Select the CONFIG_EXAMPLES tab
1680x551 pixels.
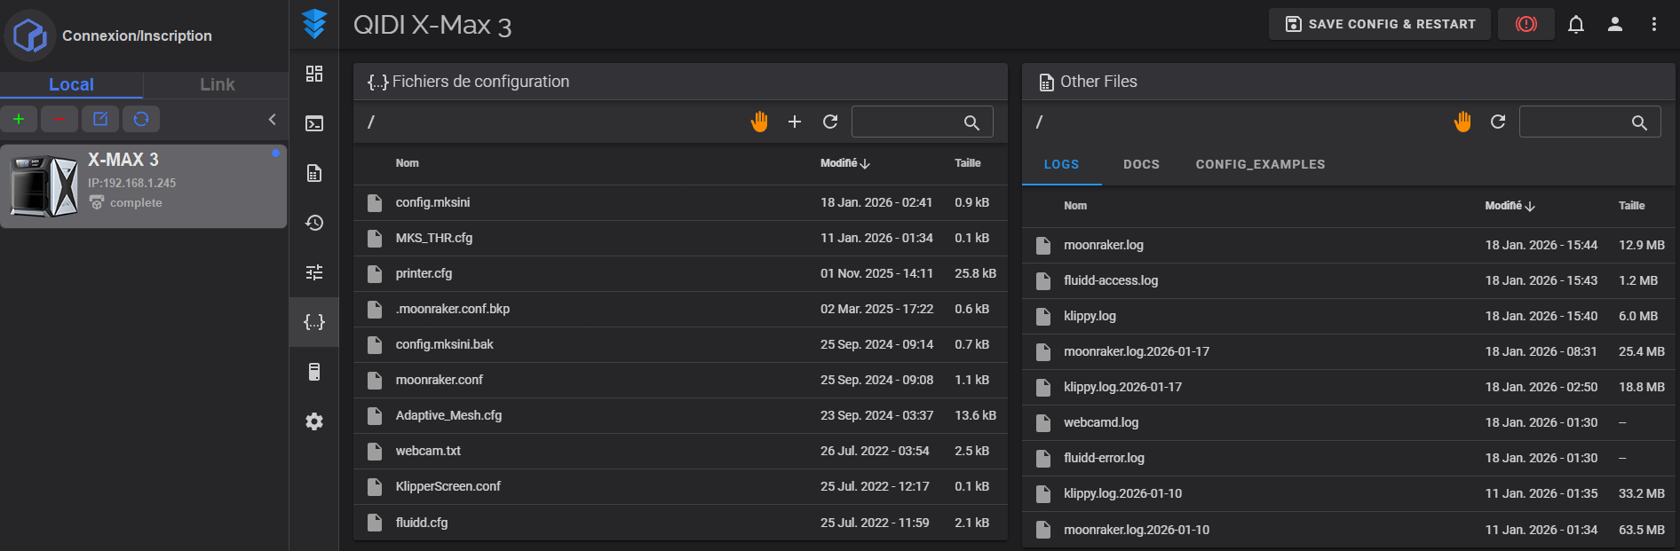click(1260, 164)
